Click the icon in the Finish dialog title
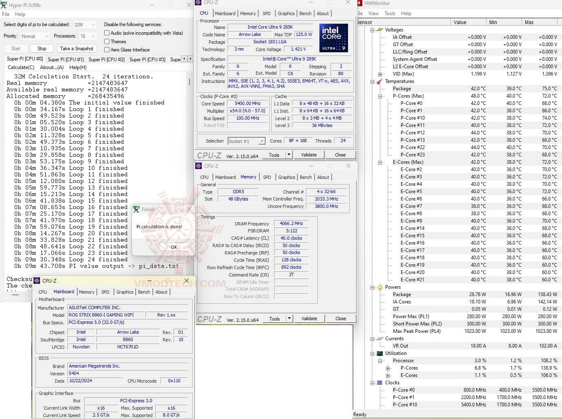The width and height of the screenshot is (562, 419). click(x=136, y=209)
